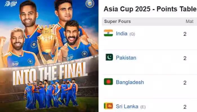This screenshot has height=112, width=197.
Task: Click Bangladesh's matches played value
Action: click(185, 83)
